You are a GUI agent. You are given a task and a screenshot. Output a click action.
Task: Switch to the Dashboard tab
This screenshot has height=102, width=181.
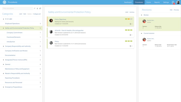click(x=128, y=2)
